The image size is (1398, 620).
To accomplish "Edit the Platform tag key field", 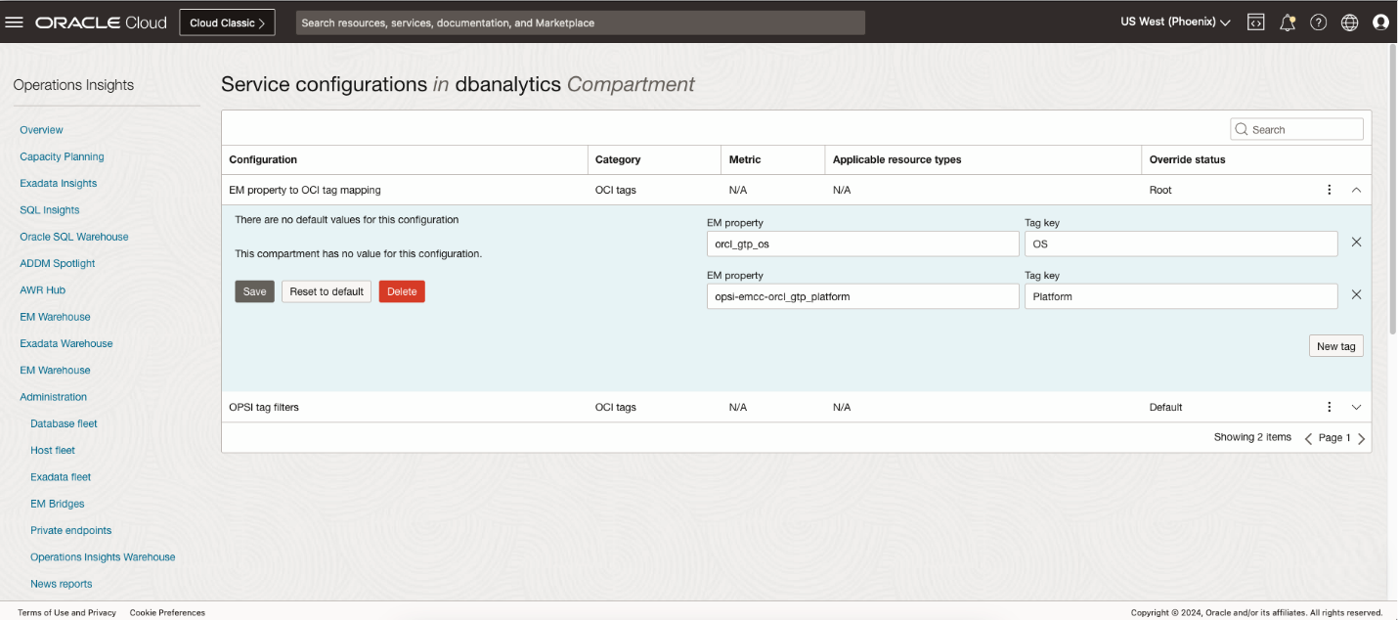I will [x=1181, y=296].
